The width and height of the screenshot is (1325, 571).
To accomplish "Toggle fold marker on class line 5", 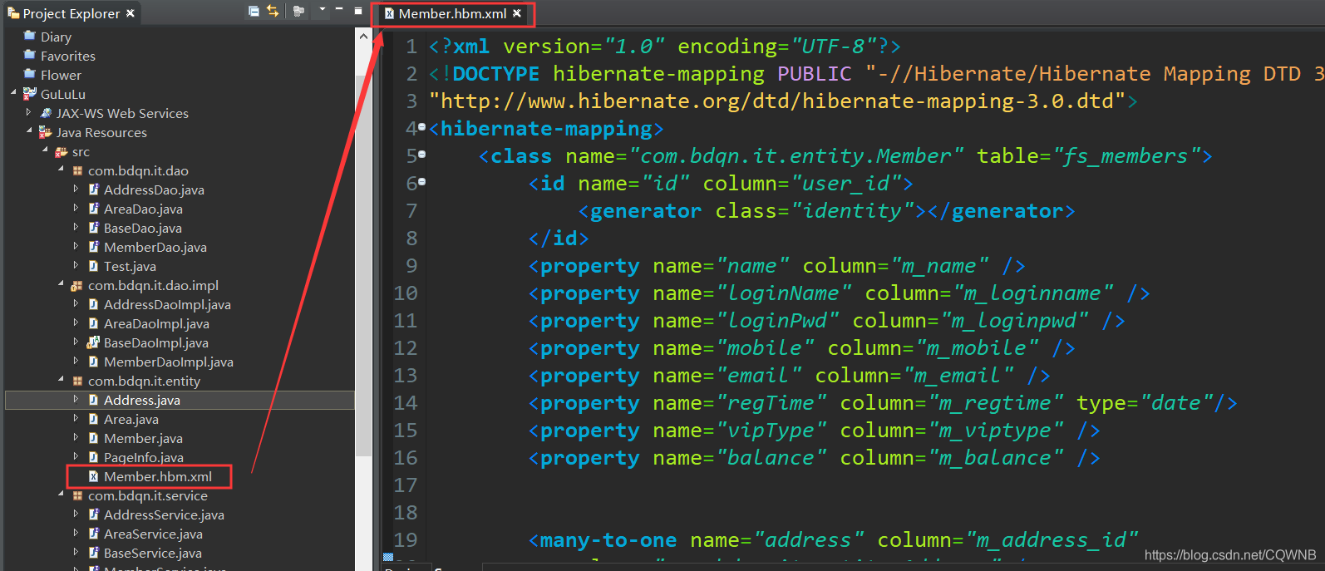I will click(x=422, y=155).
